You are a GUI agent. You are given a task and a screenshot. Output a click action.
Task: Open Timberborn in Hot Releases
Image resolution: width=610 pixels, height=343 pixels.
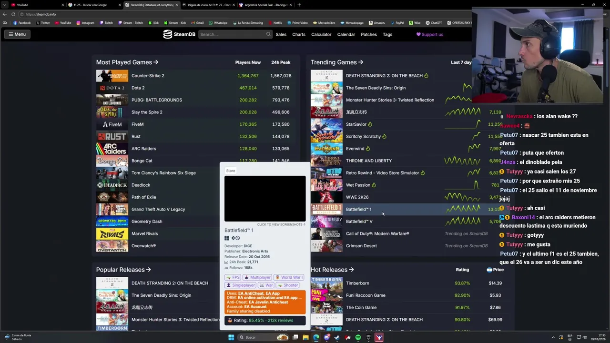pyautogui.click(x=357, y=283)
